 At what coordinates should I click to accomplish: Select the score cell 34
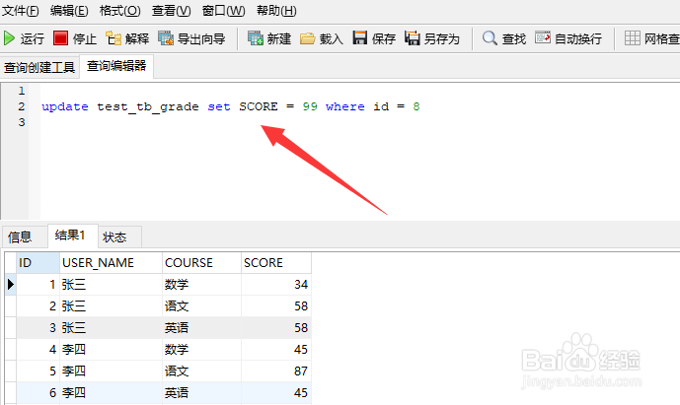point(276,284)
